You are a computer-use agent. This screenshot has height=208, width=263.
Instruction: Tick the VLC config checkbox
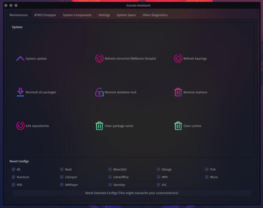point(158,185)
